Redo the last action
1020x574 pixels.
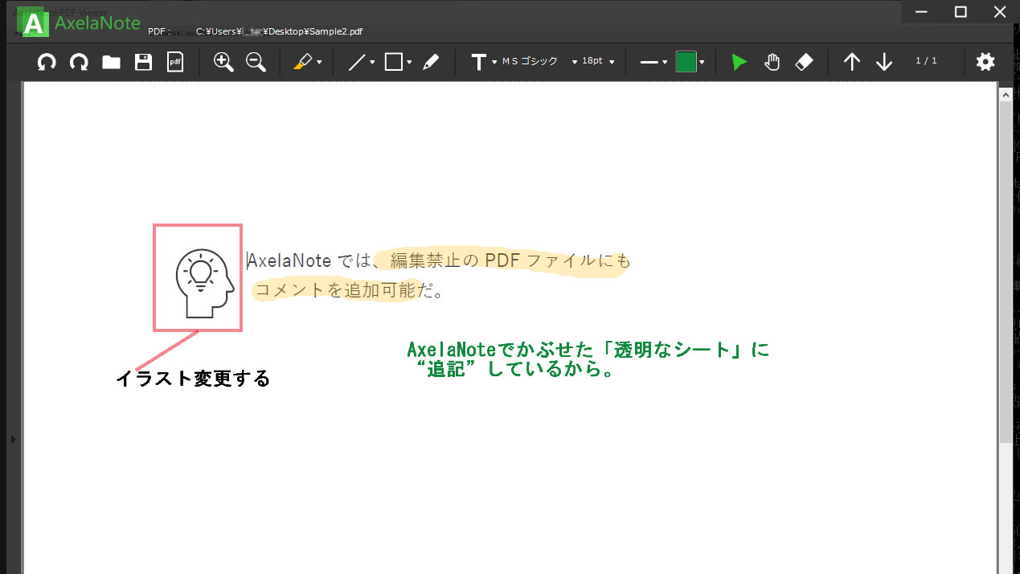point(79,62)
